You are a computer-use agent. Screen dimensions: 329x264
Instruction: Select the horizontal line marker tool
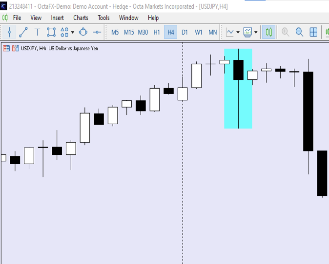click(x=97, y=32)
